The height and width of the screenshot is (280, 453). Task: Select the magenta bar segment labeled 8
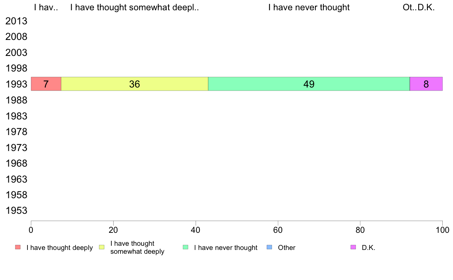pos(426,84)
